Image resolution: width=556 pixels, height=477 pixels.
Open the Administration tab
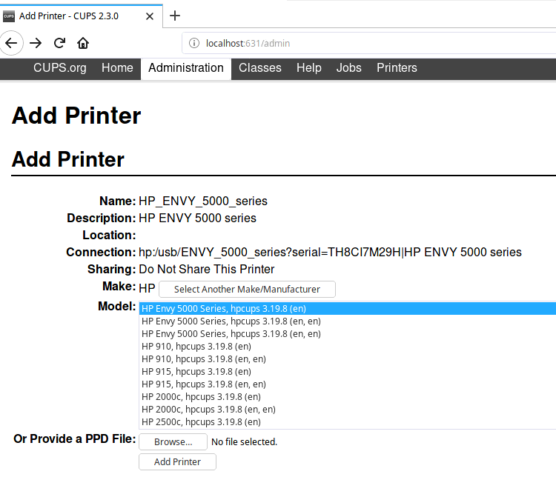point(185,68)
